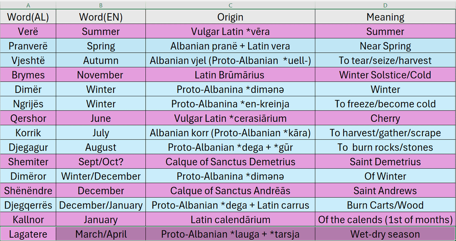This screenshot has width=456, height=241.
Task: Click the "Latin calendārium" cell
Action: [230, 220]
